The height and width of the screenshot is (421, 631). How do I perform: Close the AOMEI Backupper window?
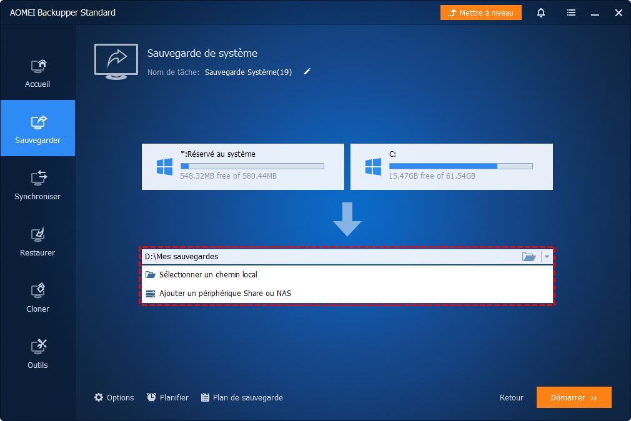[619, 13]
